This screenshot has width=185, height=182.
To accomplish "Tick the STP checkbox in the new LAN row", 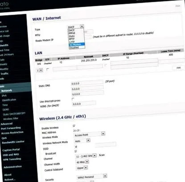I will [x=48, y=69].
